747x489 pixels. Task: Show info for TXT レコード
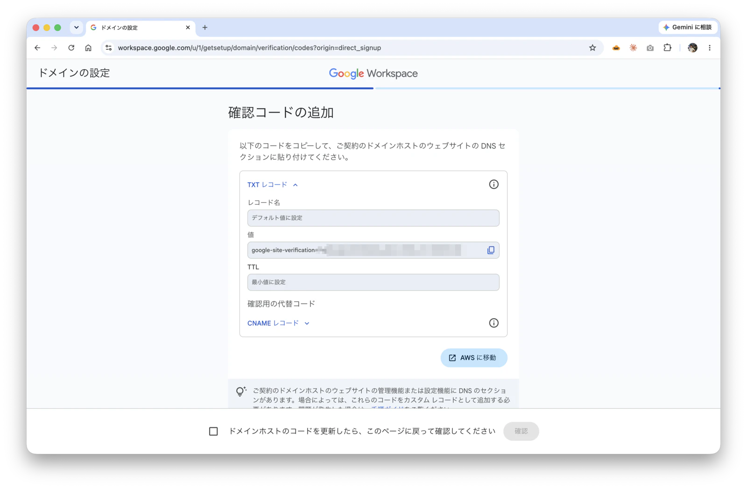[493, 184]
